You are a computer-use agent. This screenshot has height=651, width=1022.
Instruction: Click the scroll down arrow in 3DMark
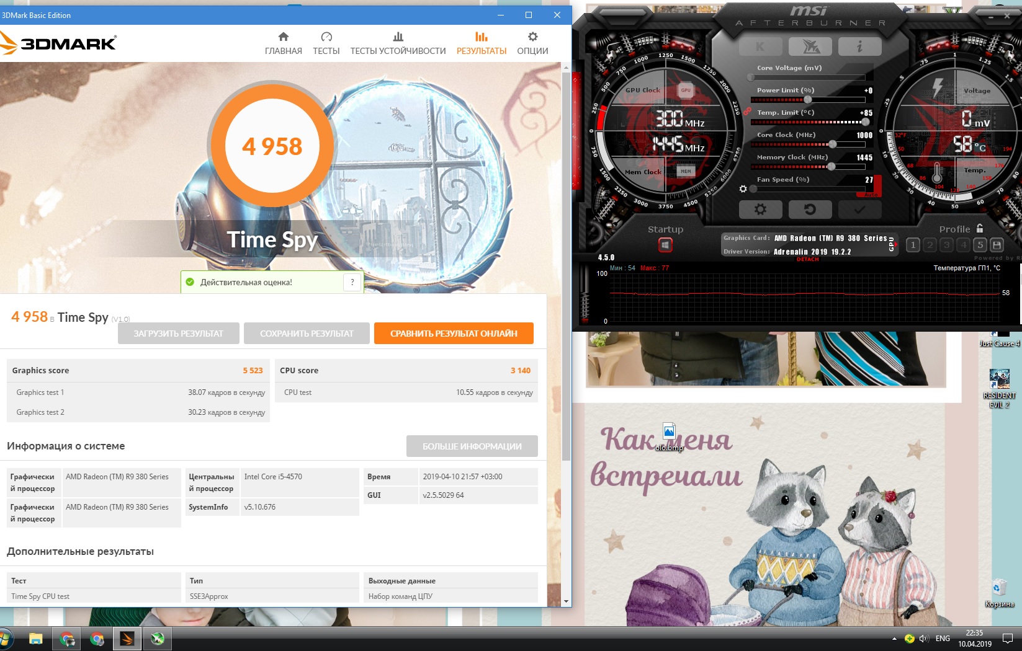tap(566, 601)
